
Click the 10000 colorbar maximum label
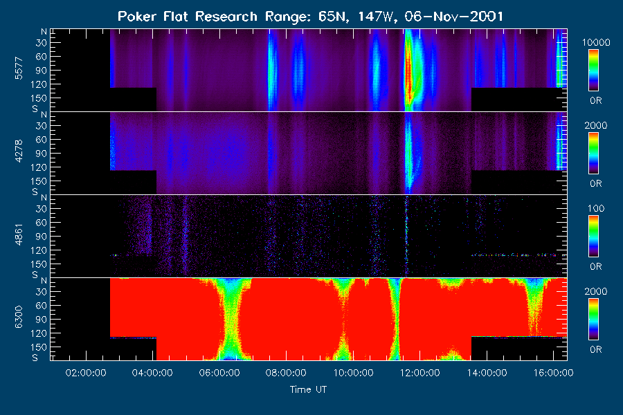coord(596,42)
